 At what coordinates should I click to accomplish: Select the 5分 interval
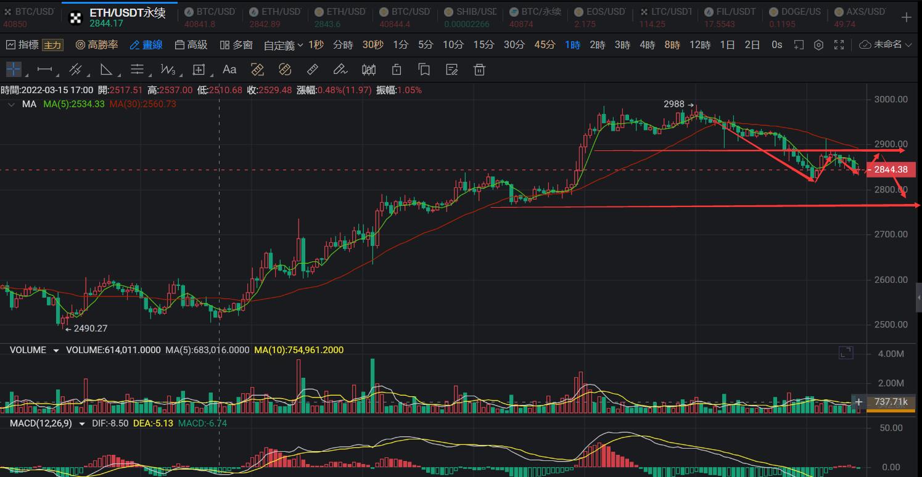point(426,45)
